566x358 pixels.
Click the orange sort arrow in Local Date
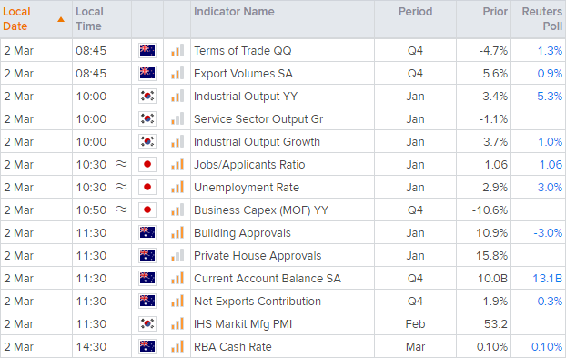(61, 19)
